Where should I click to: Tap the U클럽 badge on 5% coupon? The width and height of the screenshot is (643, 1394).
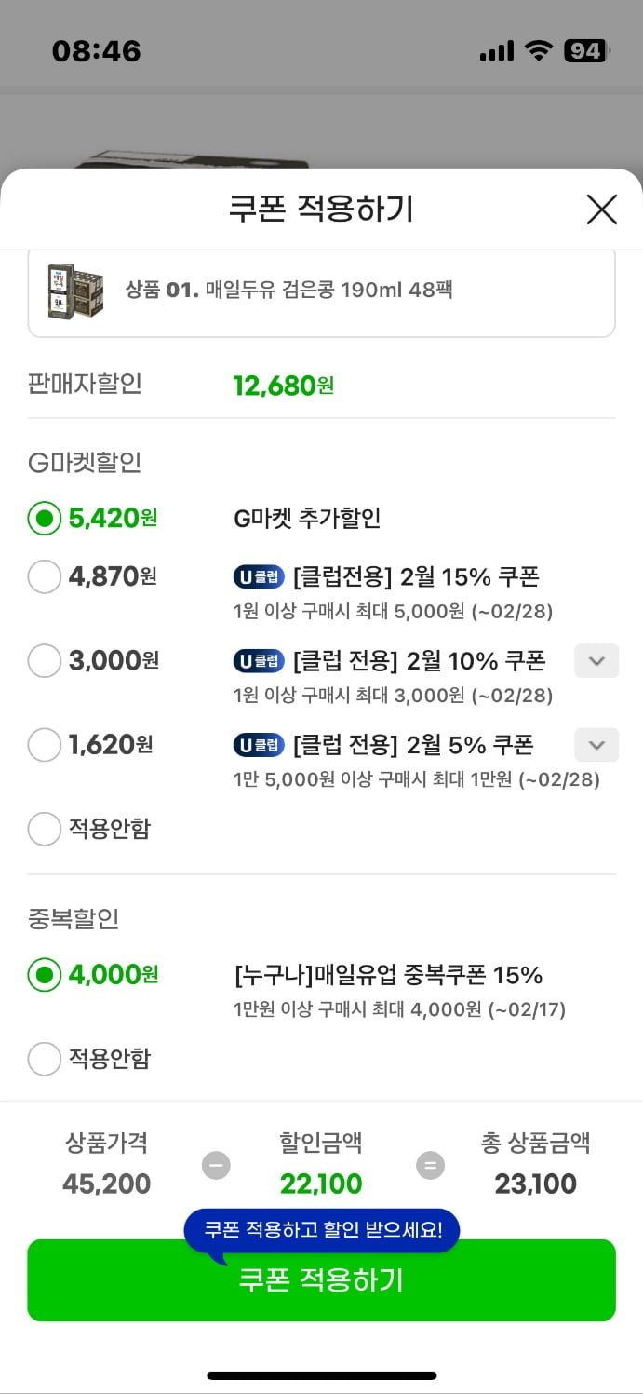coord(258,746)
